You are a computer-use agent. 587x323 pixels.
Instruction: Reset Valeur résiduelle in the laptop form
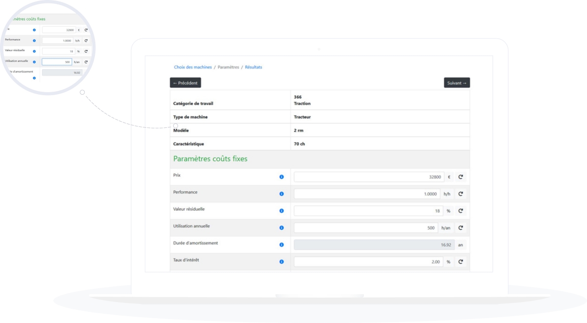[460, 211]
